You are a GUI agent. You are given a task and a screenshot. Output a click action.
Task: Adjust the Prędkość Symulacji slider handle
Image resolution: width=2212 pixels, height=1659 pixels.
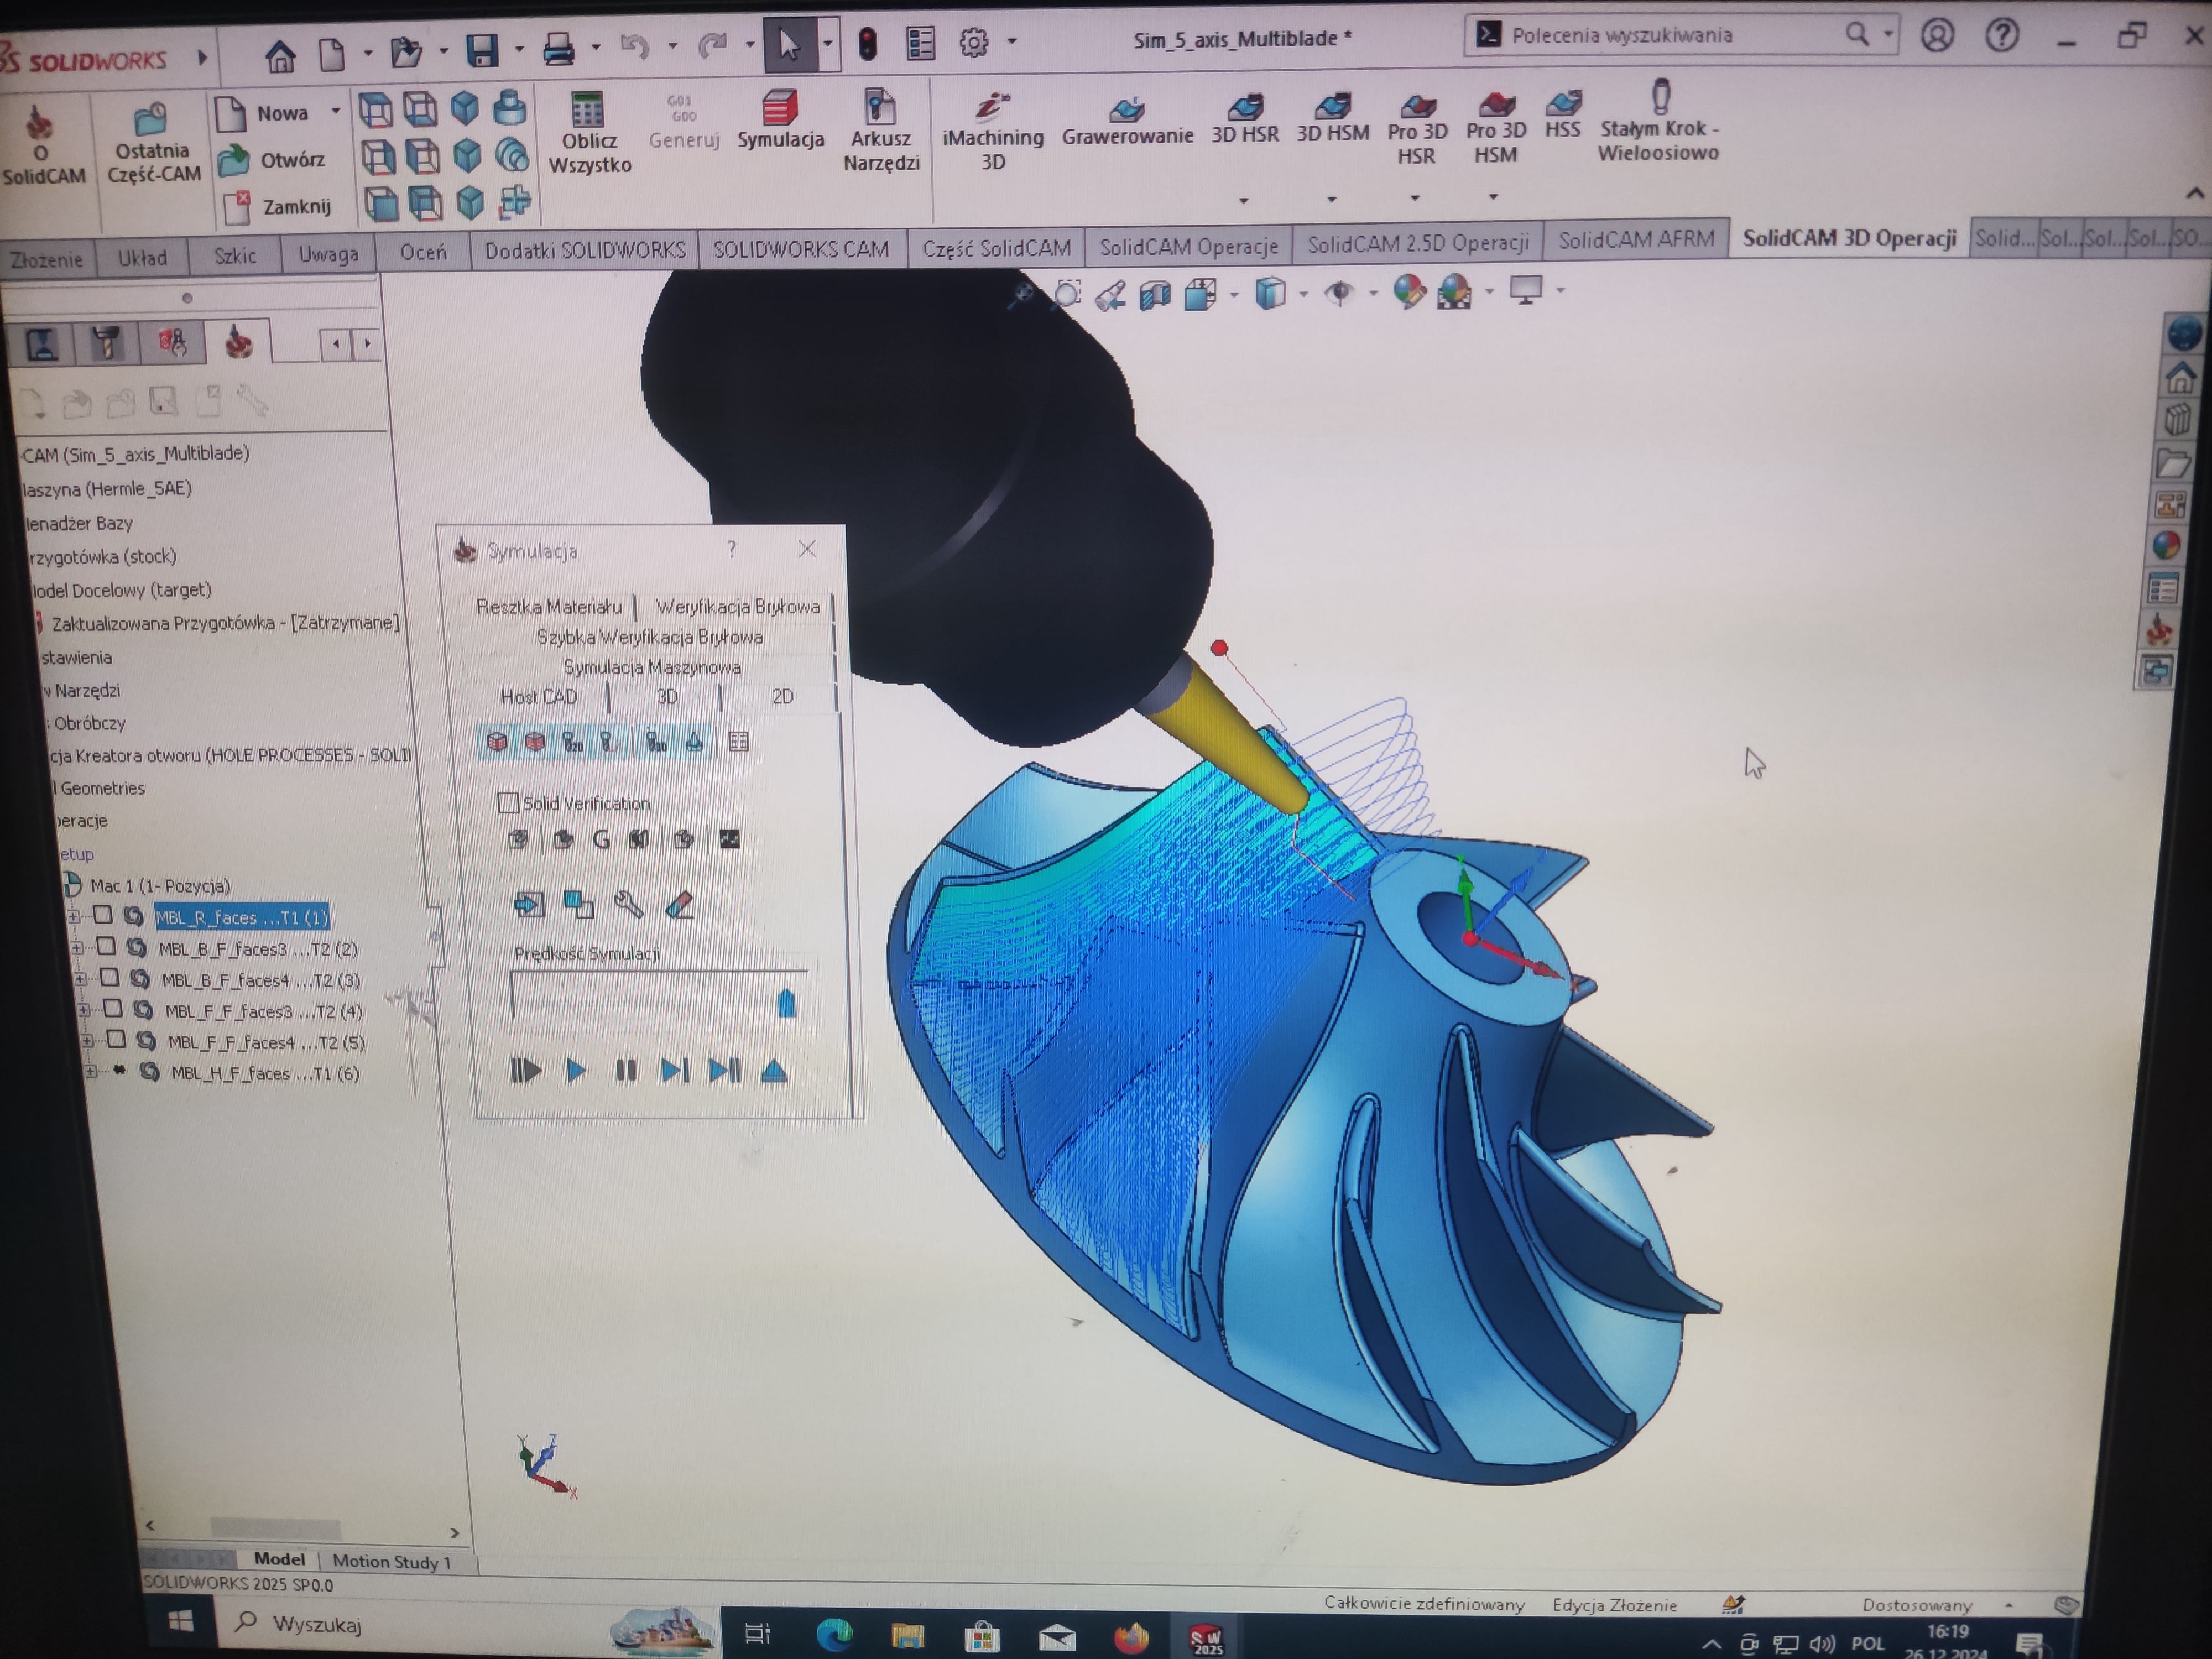(x=786, y=1003)
